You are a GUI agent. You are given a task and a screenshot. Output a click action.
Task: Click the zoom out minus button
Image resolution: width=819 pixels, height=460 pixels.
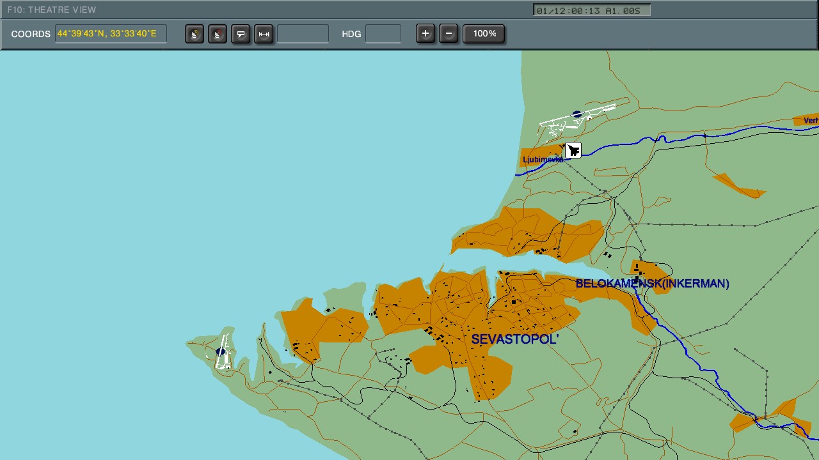(x=449, y=33)
